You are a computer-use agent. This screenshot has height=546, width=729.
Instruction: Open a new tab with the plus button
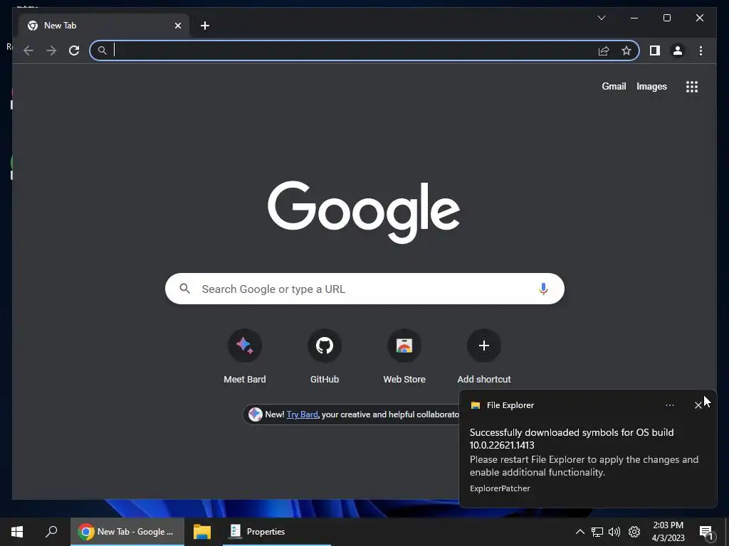[x=205, y=26]
